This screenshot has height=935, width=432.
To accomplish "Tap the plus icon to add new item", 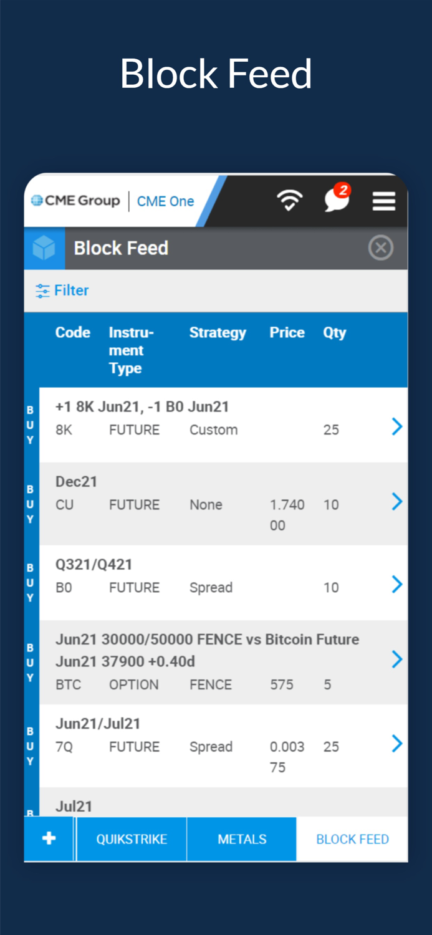I will [x=49, y=838].
